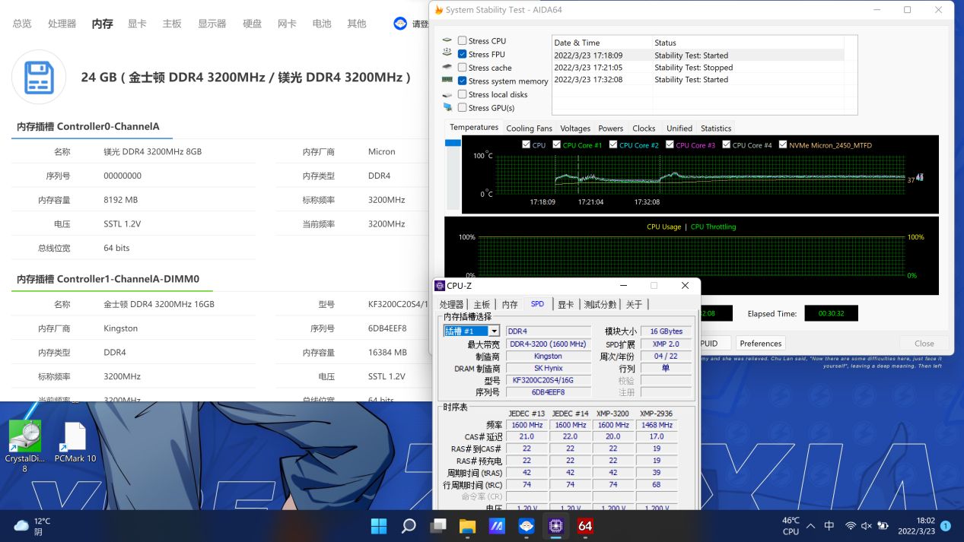Open Preferences in AIDA64
The width and height of the screenshot is (964, 542).
(x=760, y=343)
